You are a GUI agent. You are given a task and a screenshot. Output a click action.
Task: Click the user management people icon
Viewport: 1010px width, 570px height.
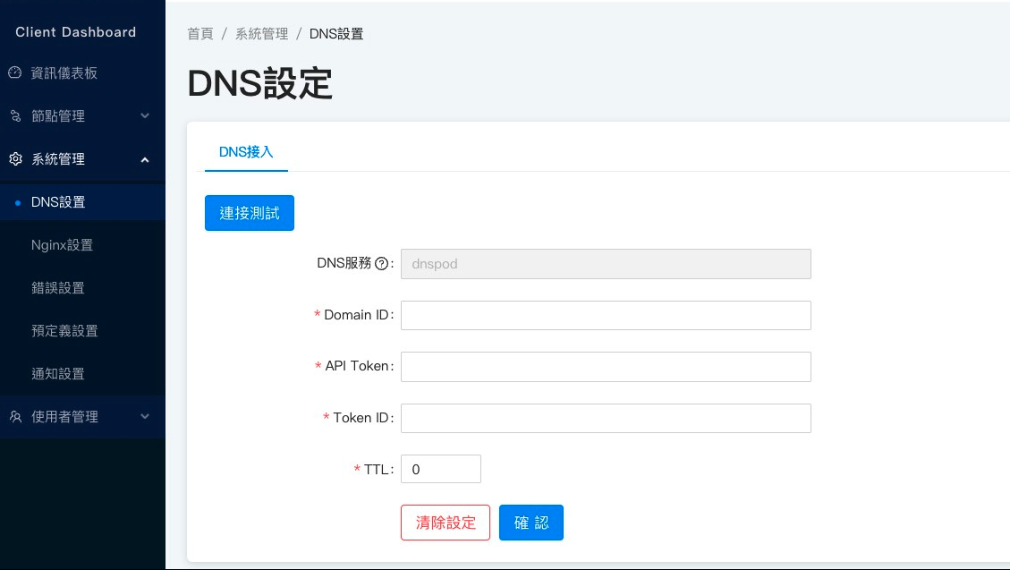(14, 417)
